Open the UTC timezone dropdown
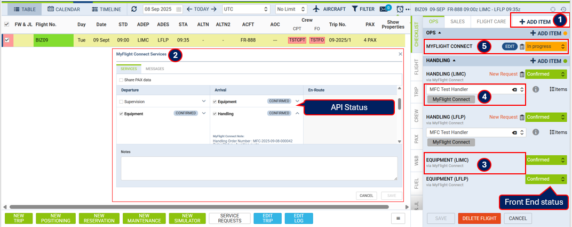Image resolution: width=572 pixels, height=227 pixels. point(245,9)
